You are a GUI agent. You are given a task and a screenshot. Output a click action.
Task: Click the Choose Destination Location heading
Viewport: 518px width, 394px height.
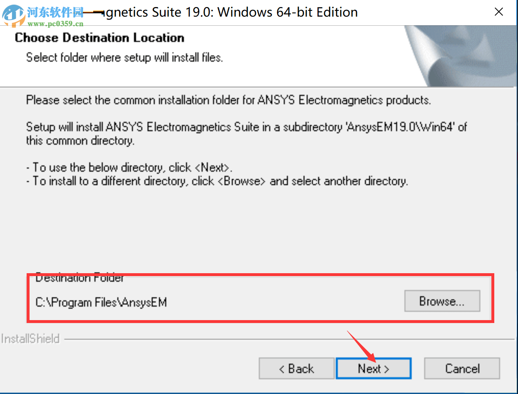(x=99, y=38)
